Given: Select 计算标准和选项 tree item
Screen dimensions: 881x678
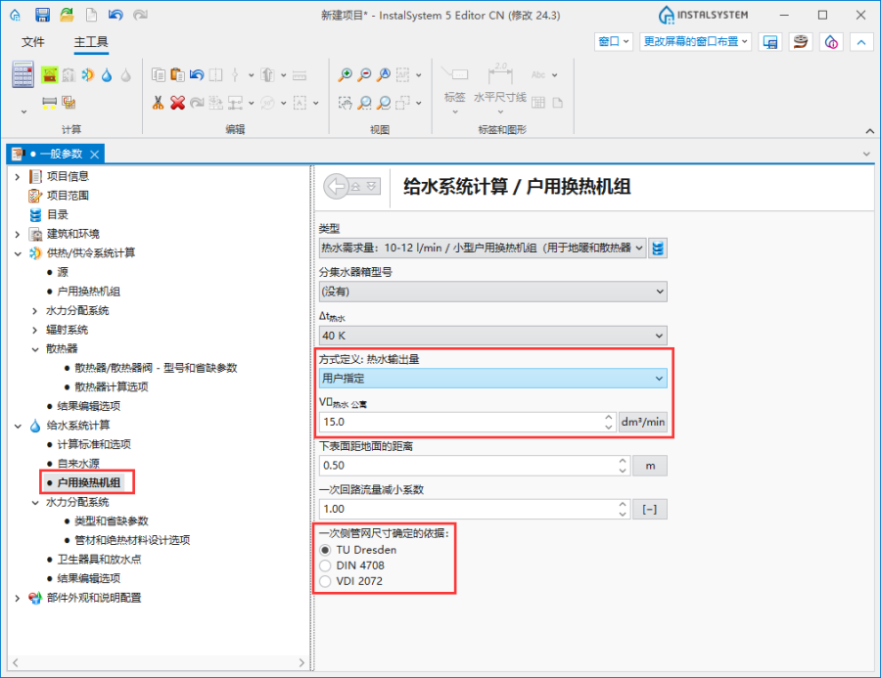Looking at the screenshot, I should 94,444.
